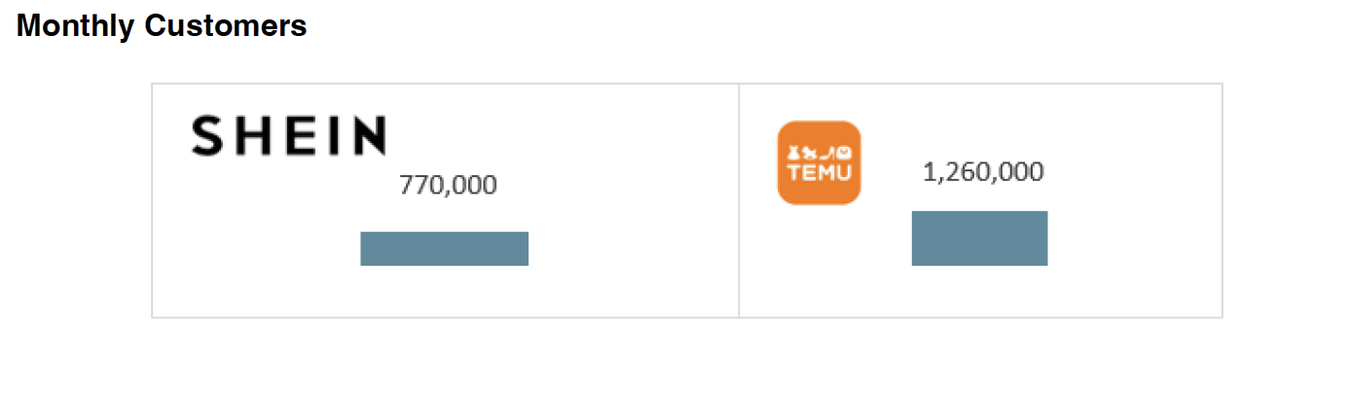The image size is (1349, 403).
Task: Click empty space below the SHEIN bar
Action: [x=444, y=291]
